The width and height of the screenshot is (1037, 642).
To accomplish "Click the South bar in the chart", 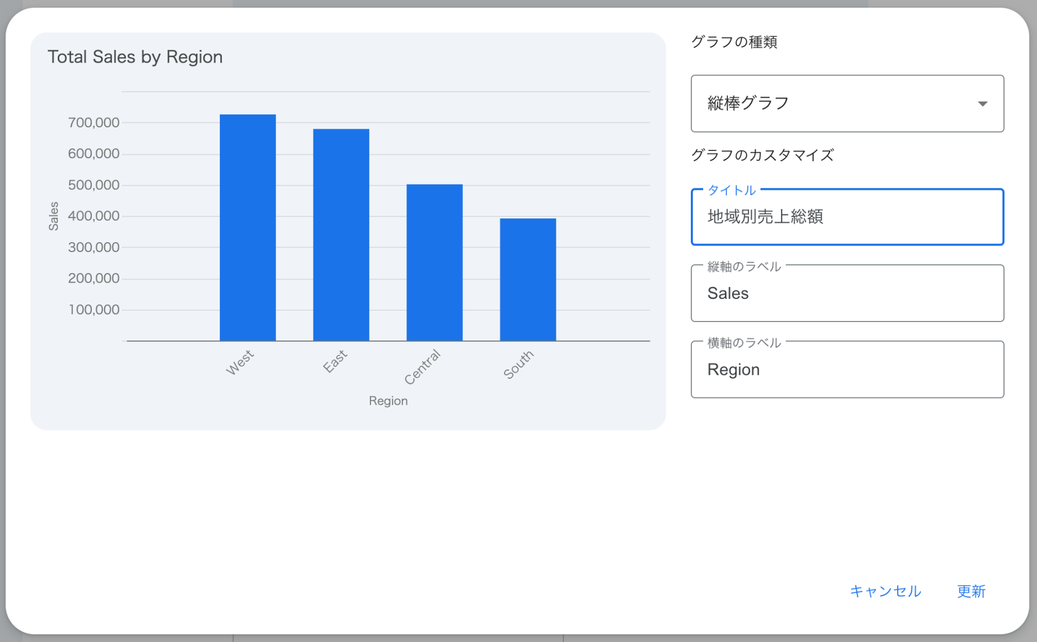I will (528, 279).
